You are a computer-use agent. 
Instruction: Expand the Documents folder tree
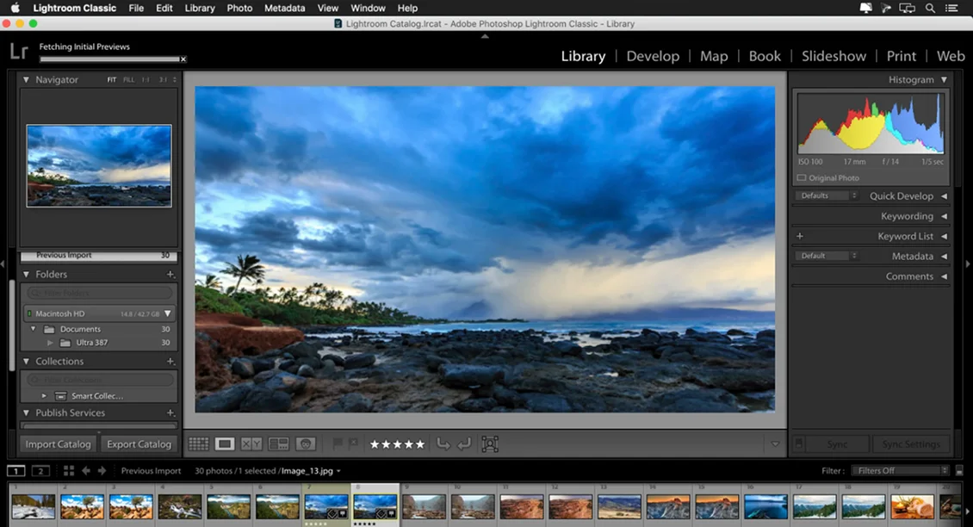(x=33, y=329)
